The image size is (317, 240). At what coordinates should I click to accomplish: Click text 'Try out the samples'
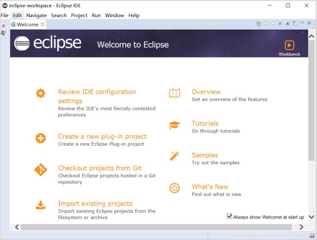coord(216,163)
